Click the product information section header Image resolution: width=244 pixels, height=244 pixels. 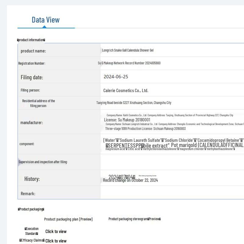(31, 40)
